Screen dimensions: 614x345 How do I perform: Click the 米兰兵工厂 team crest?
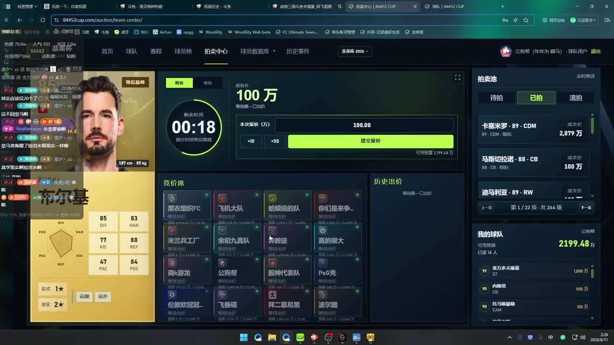(x=172, y=230)
